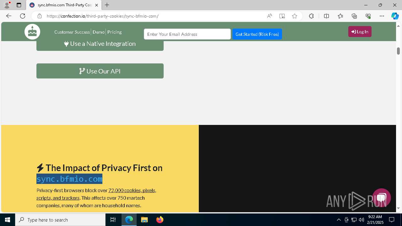
Task: Click the taskbar search box
Action: point(60,220)
